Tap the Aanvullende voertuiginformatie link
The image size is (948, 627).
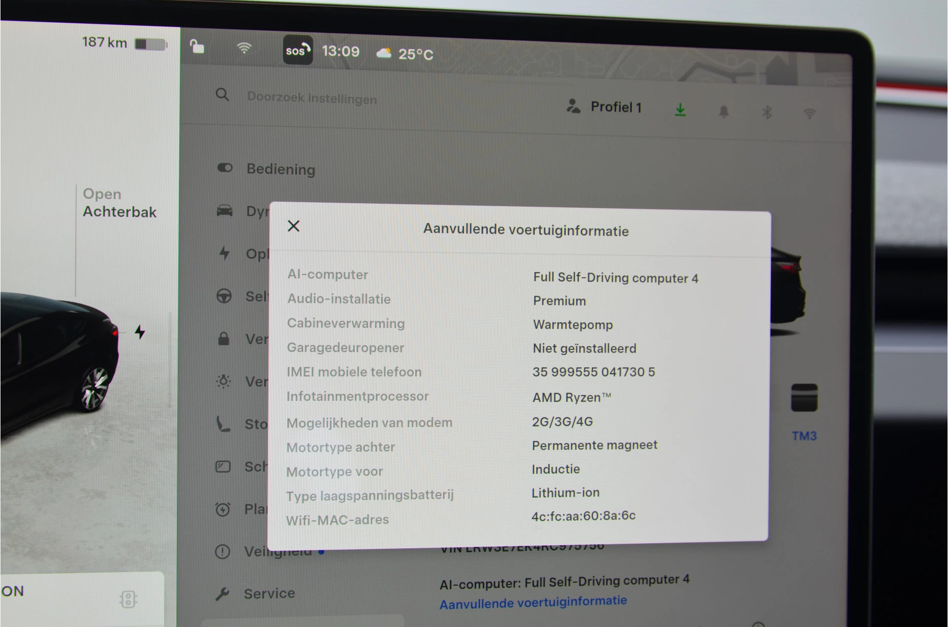[533, 602]
